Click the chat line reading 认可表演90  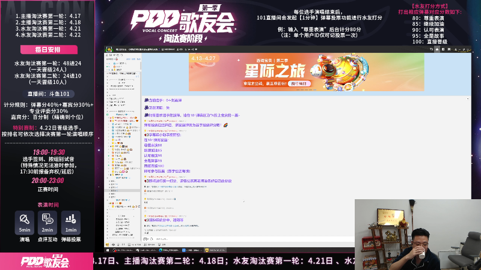tap(153, 155)
